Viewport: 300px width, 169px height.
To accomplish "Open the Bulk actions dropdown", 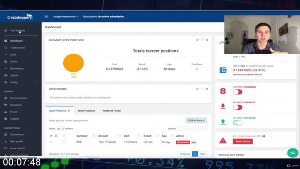I will 196,120.
